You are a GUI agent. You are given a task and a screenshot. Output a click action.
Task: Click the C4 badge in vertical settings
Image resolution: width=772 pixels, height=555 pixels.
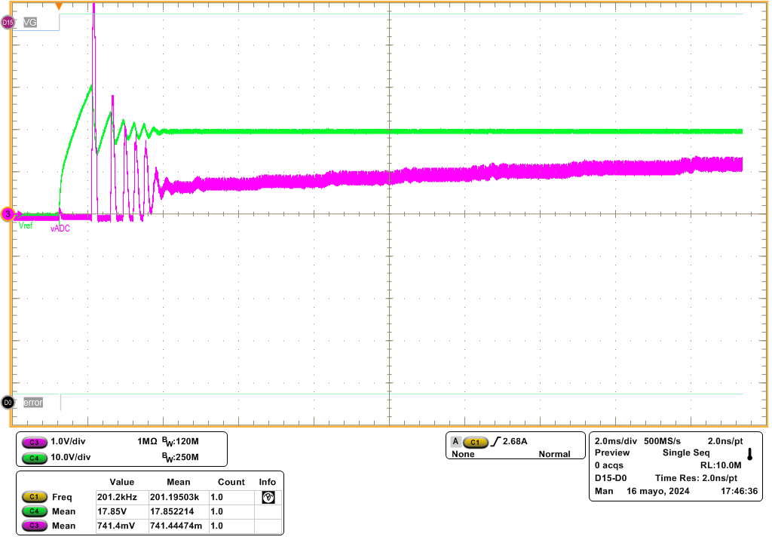pyautogui.click(x=34, y=457)
